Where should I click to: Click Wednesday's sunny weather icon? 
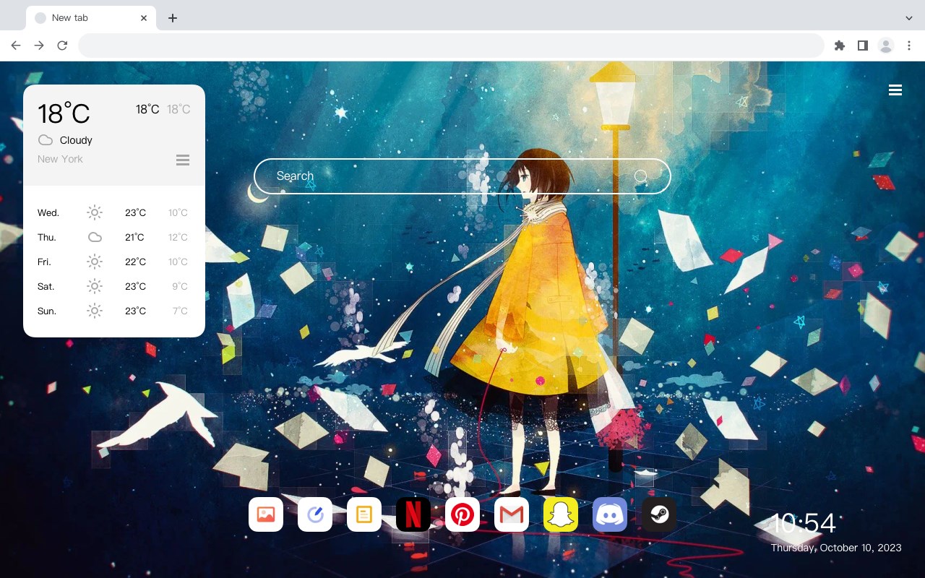[95, 212]
